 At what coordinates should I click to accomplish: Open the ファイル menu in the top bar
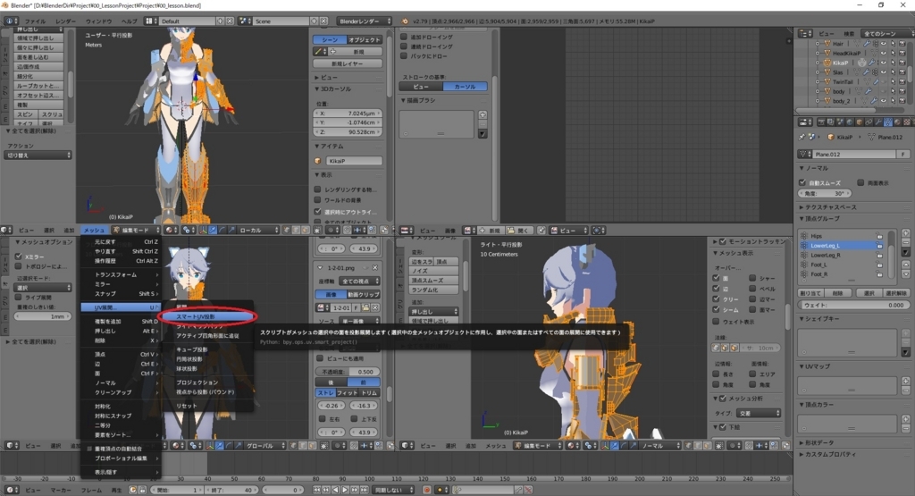(35, 21)
